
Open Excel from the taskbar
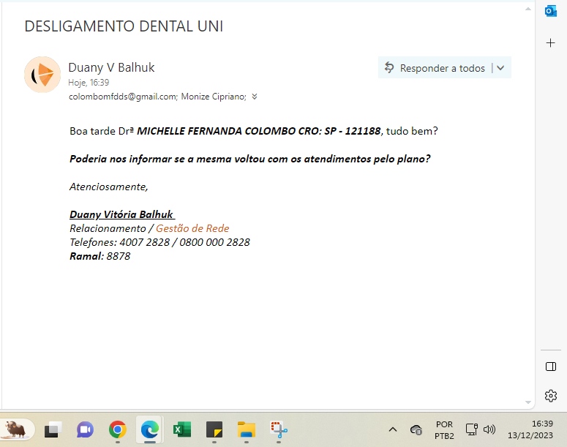[182, 430]
